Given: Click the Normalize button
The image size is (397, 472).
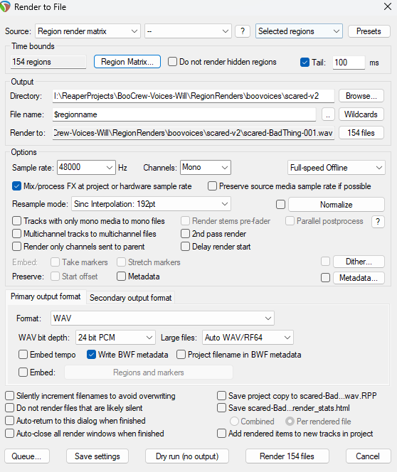Looking at the screenshot, I should tap(336, 205).
